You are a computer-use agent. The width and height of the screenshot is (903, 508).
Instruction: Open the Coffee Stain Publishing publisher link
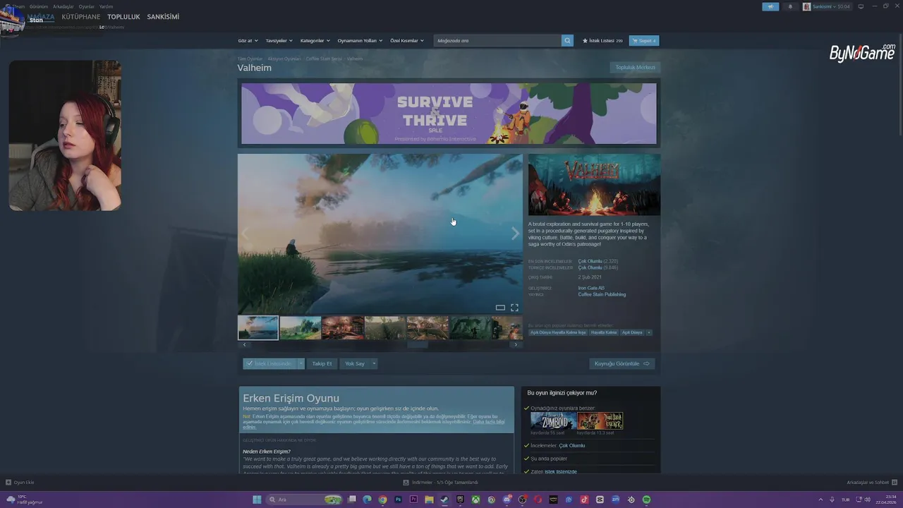coord(602,294)
